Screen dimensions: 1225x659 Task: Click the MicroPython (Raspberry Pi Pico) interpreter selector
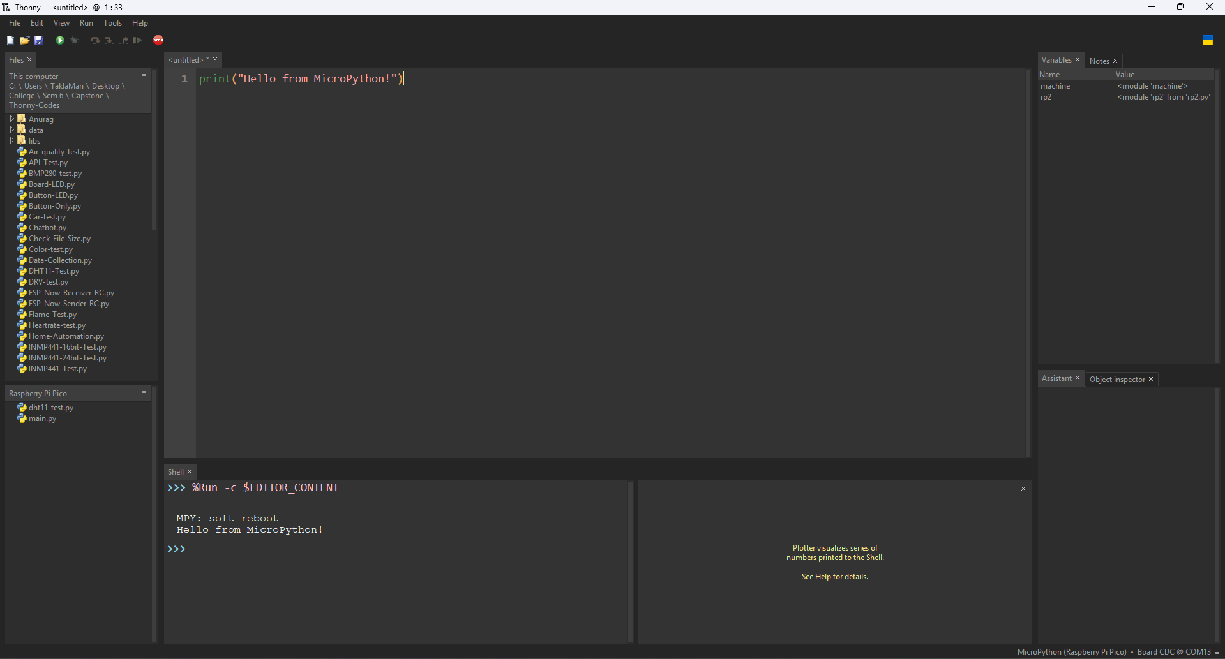tap(1072, 652)
